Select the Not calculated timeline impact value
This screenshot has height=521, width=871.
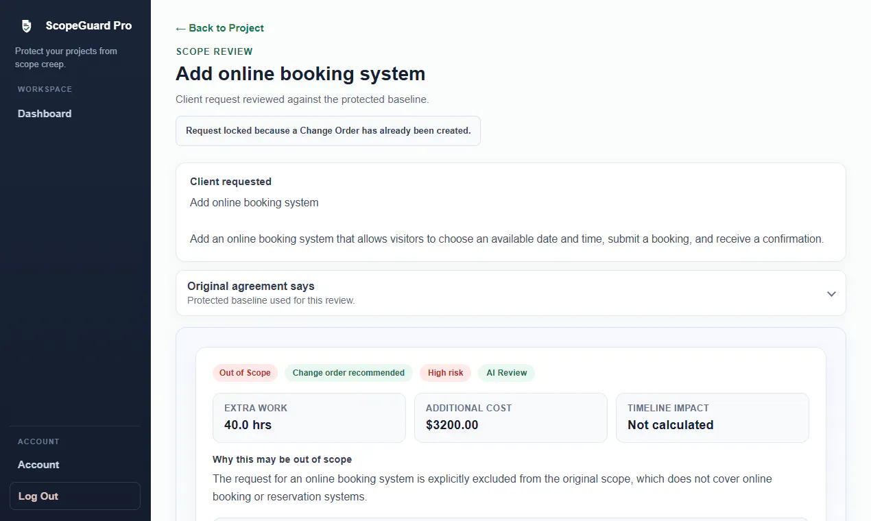[x=671, y=425]
